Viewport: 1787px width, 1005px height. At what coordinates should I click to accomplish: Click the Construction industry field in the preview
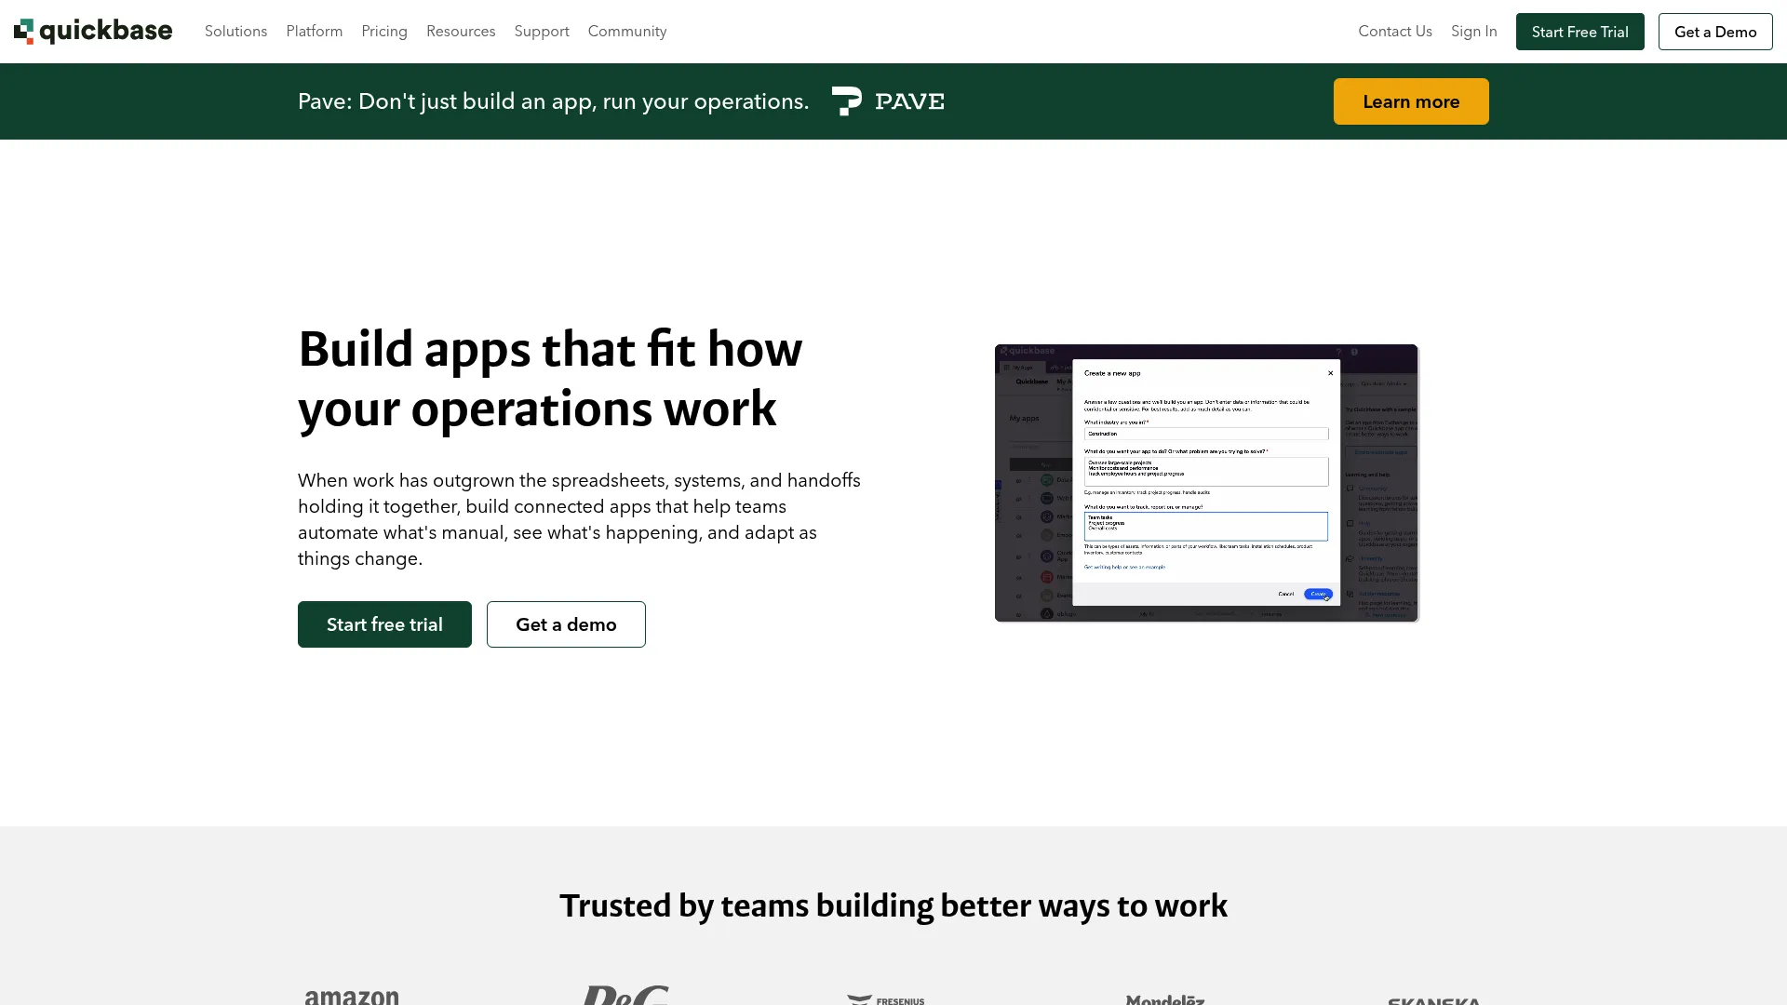pos(1206,434)
